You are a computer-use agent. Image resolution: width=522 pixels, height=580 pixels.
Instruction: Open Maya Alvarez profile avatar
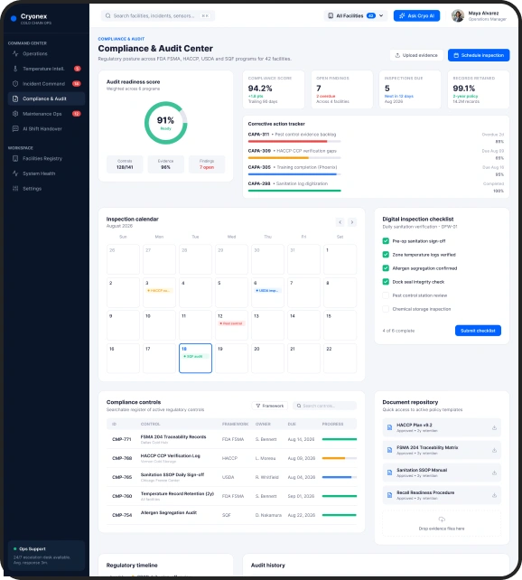coord(458,16)
